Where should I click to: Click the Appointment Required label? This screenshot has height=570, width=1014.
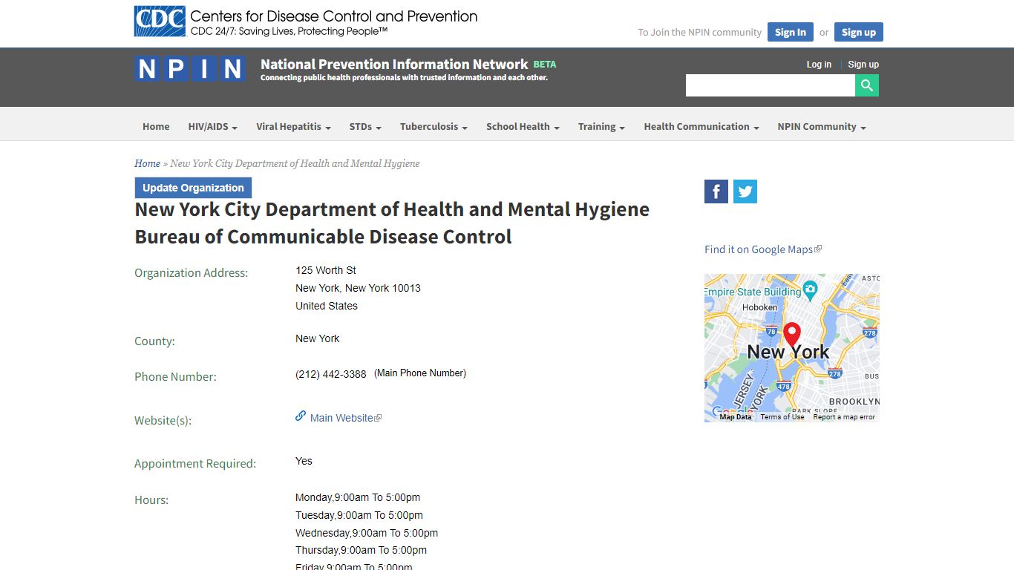click(195, 464)
